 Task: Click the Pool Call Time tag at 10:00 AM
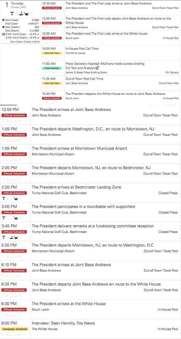(52, 53)
